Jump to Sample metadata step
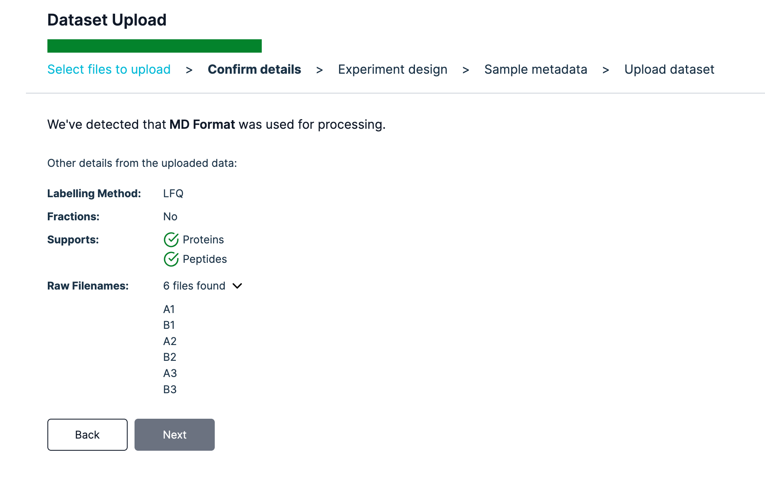Viewport: 765px width, 490px height. tap(535, 69)
